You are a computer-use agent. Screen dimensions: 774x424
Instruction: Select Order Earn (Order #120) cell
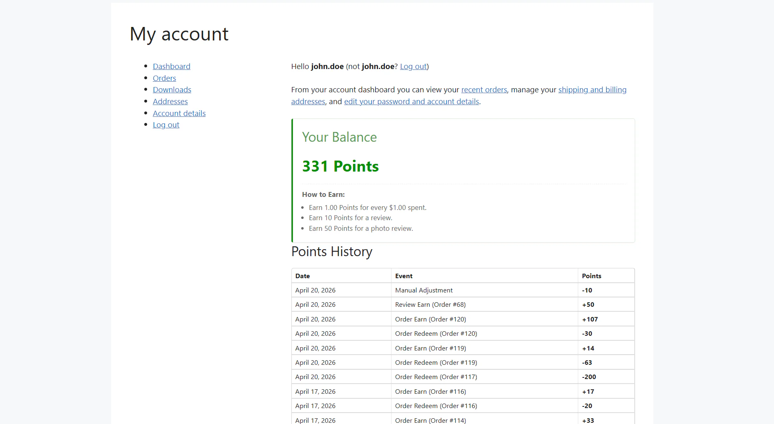click(484, 319)
